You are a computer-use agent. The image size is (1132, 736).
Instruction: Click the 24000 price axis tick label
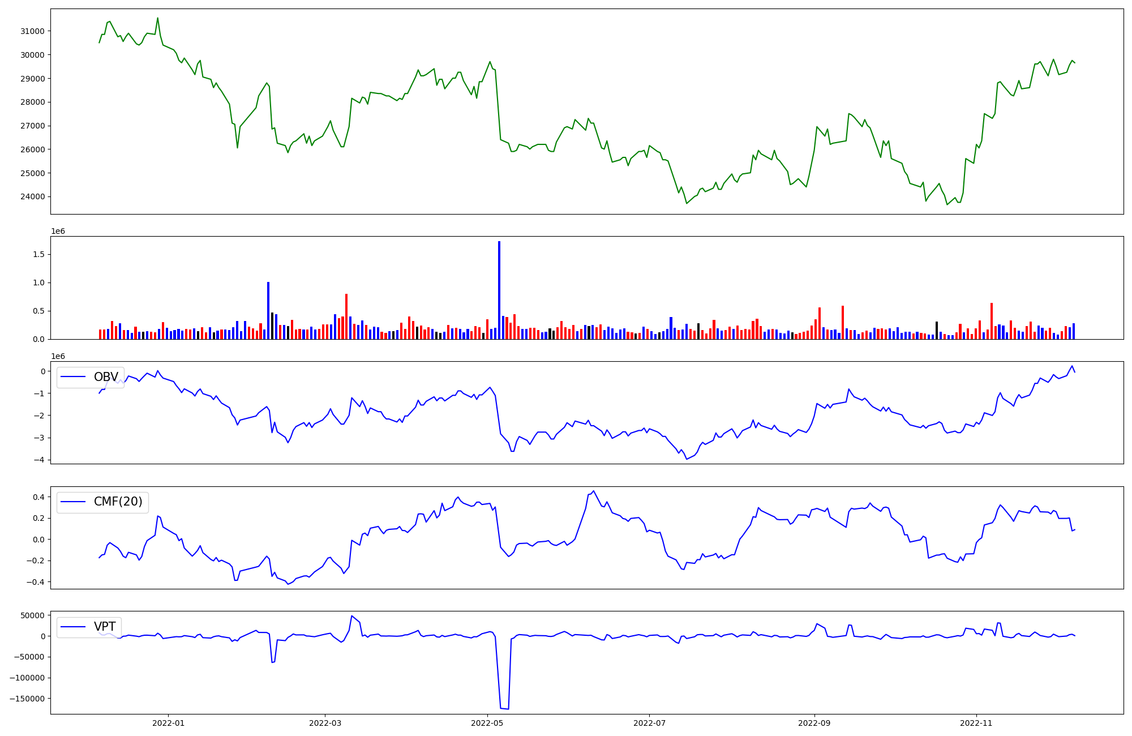pyautogui.click(x=32, y=197)
